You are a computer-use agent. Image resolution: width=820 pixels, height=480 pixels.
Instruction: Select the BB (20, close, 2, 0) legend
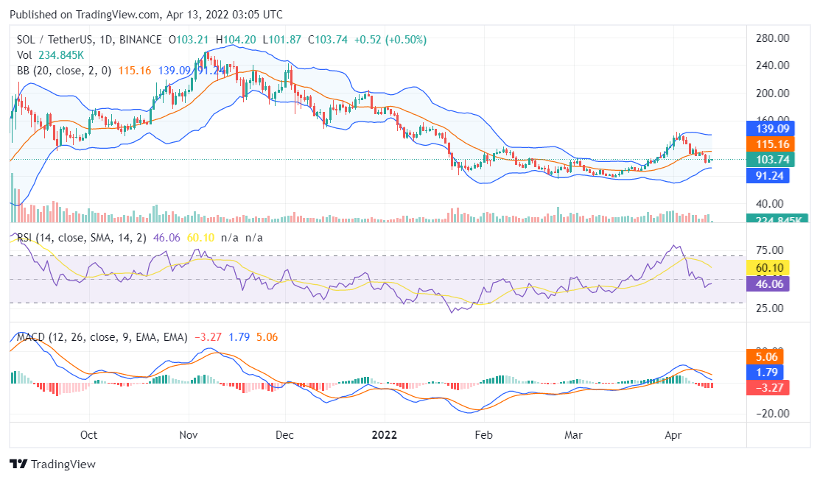point(64,71)
